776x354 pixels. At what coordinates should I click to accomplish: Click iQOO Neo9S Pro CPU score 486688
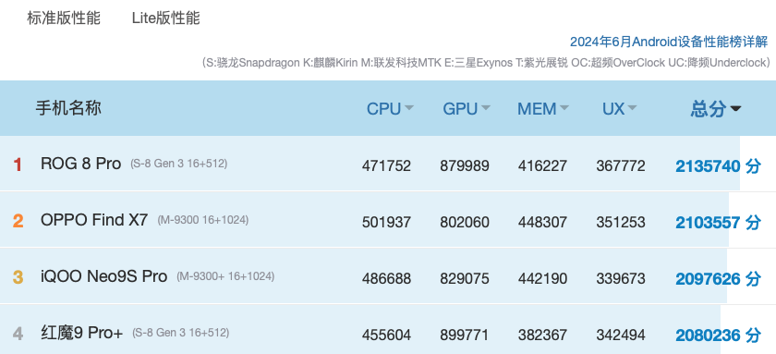coord(386,279)
